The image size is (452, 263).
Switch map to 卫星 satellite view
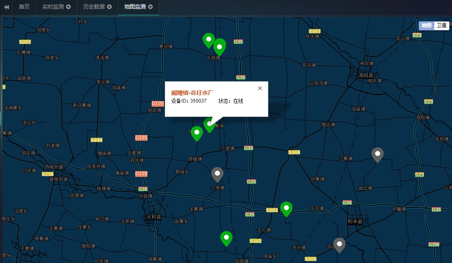(x=441, y=25)
